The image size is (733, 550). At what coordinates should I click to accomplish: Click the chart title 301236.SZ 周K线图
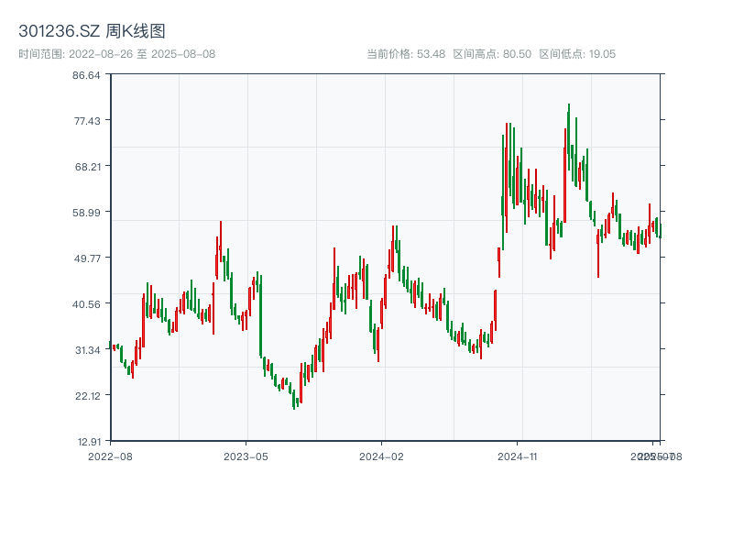click(x=92, y=31)
